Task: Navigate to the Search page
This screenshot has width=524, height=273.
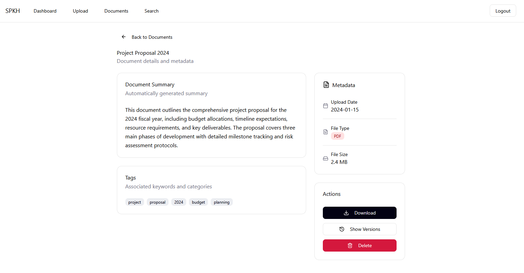Action: point(152,11)
